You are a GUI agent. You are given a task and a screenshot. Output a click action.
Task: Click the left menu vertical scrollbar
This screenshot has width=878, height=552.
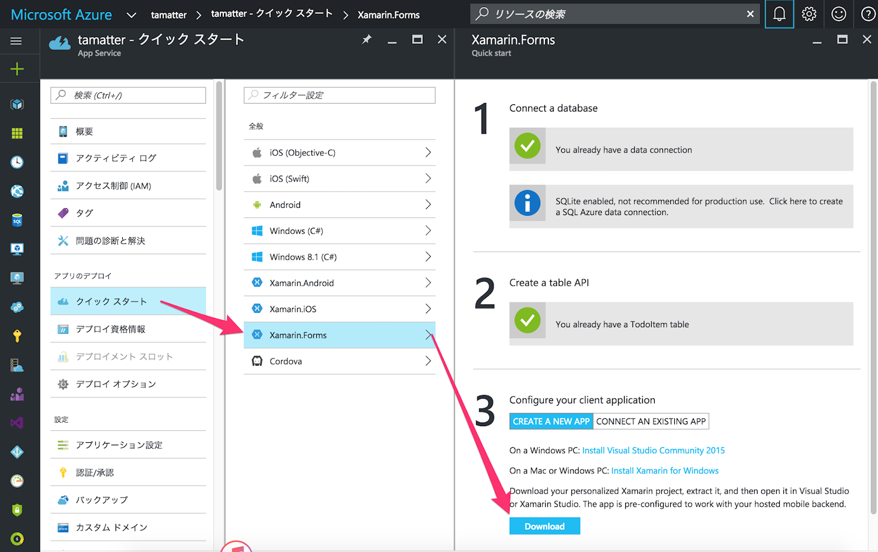[x=219, y=138]
